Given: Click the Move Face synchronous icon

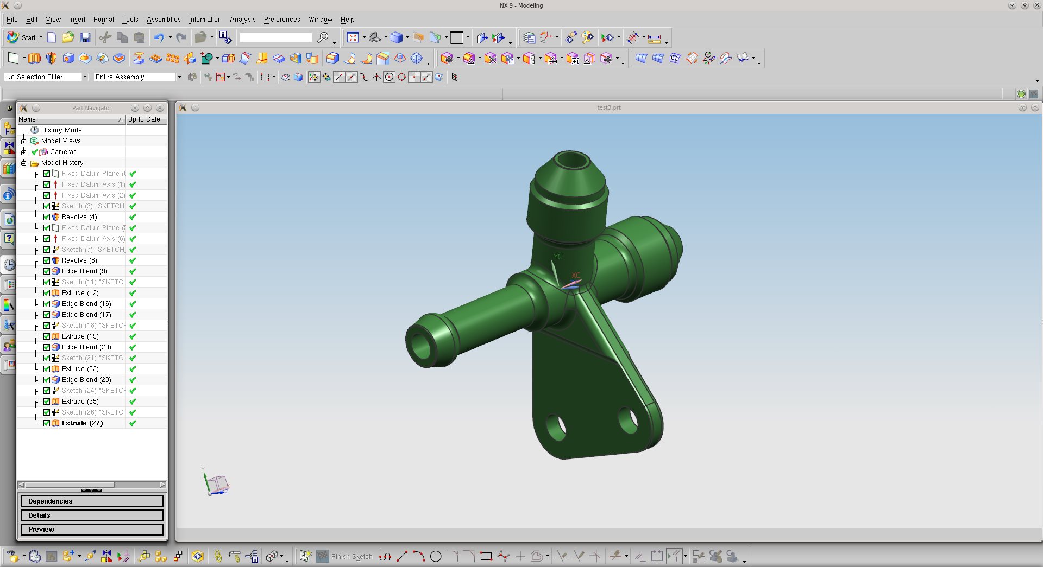Looking at the screenshot, I should pyautogui.click(x=447, y=58).
